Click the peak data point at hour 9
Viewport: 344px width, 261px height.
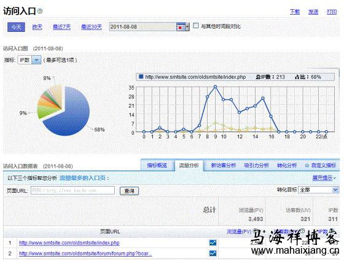[215, 87]
